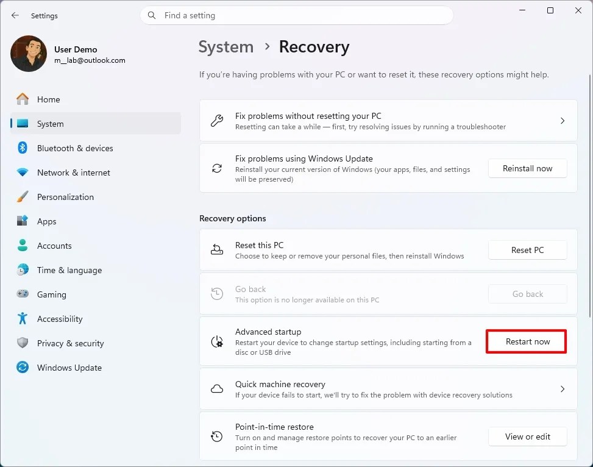
Task: Click the Home house icon
Action: coord(23,99)
